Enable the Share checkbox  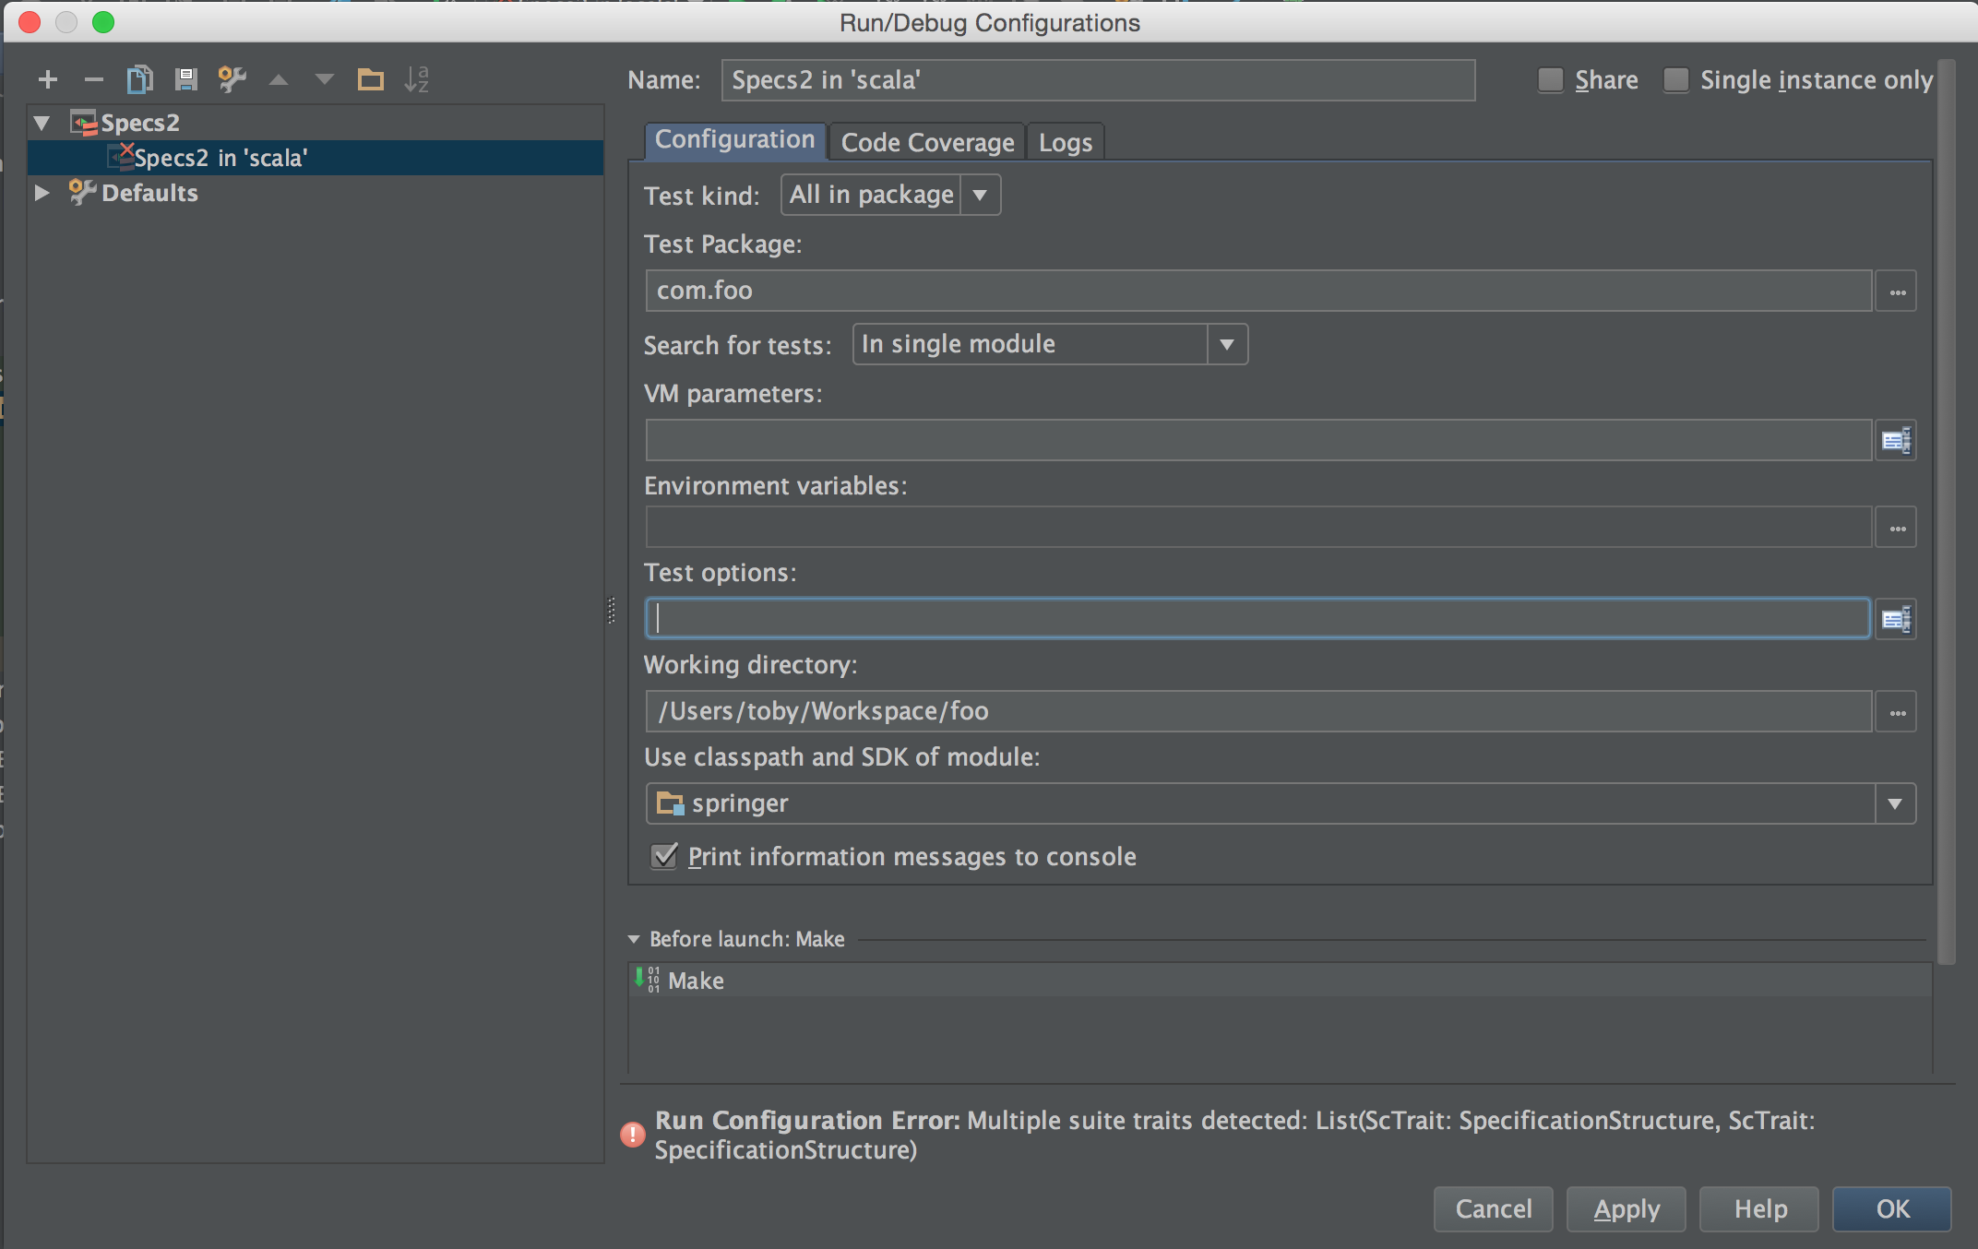1551,80
